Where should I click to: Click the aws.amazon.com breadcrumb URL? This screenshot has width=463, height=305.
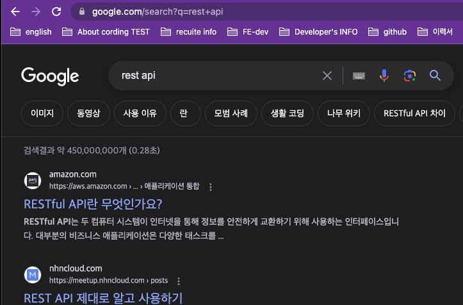point(124,186)
